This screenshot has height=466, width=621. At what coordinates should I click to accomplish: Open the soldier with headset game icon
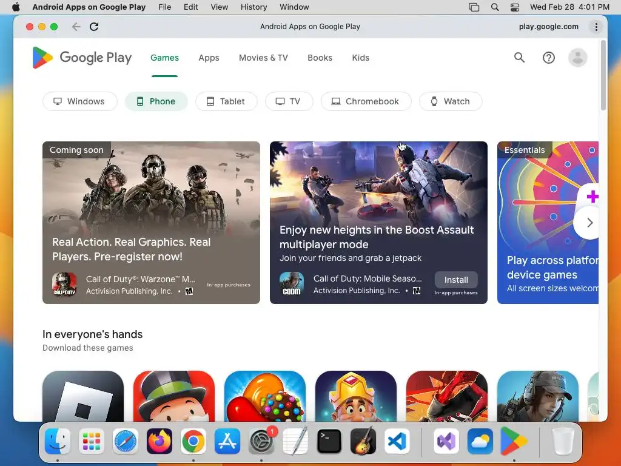[x=538, y=396]
